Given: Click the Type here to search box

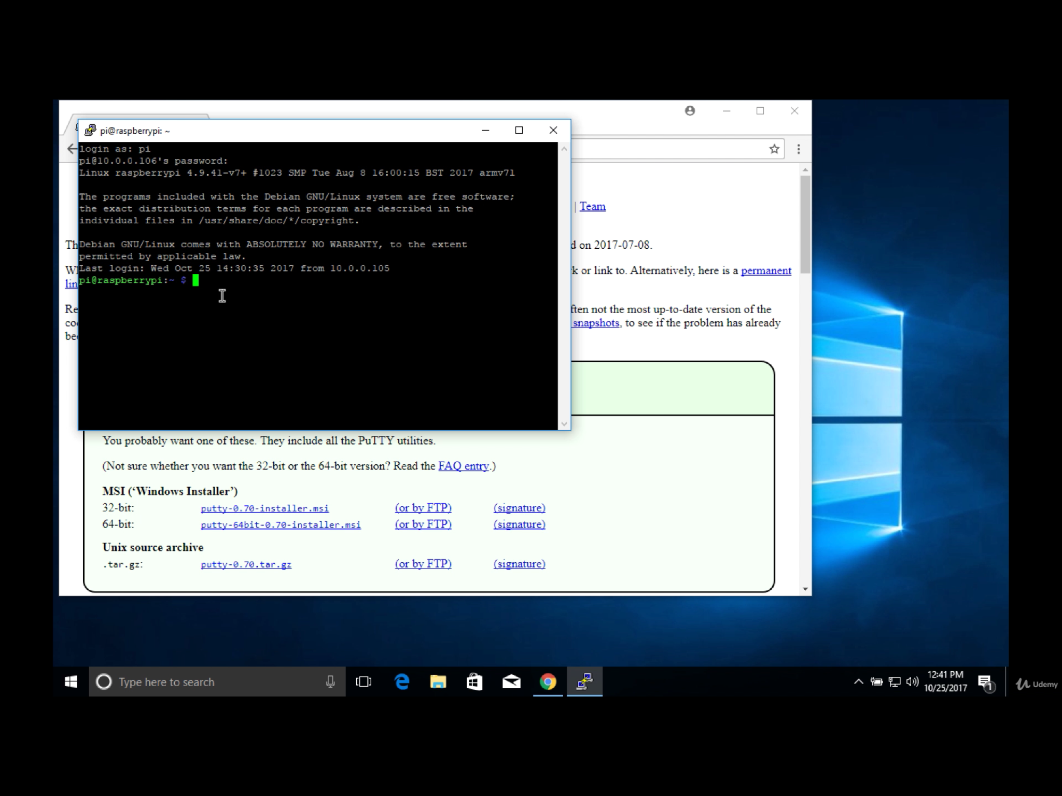Looking at the screenshot, I should coord(217,681).
